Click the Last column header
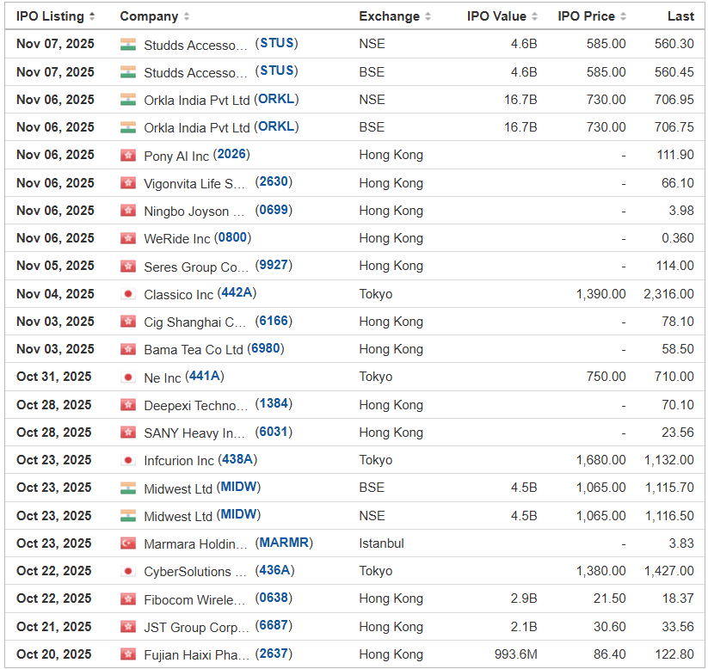708x669 pixels. pos(681,16)
